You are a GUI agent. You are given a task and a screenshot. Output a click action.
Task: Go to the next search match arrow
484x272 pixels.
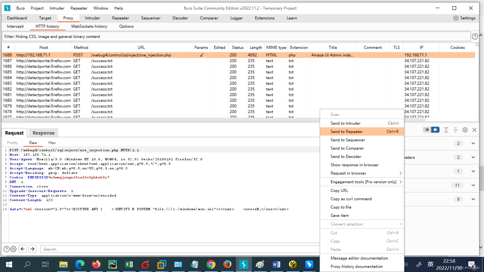click(x=33, y=249)
